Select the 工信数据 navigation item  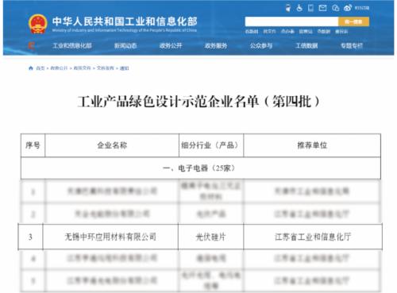[x=306, y=45]
